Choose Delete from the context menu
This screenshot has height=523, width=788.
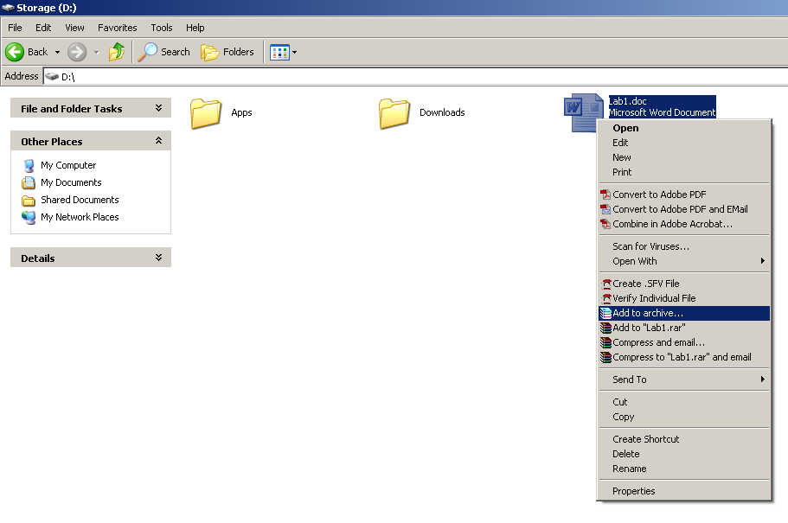pyautogui.click(x=684, y=454)
